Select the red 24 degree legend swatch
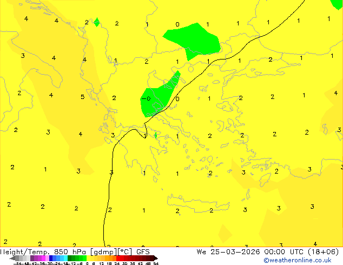Screen dimensions: 343x265 click(118, 258)
